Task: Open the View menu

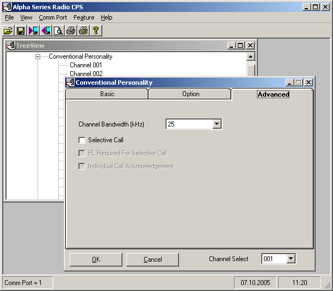Action: pyautogui.click(x=26, y=17)
